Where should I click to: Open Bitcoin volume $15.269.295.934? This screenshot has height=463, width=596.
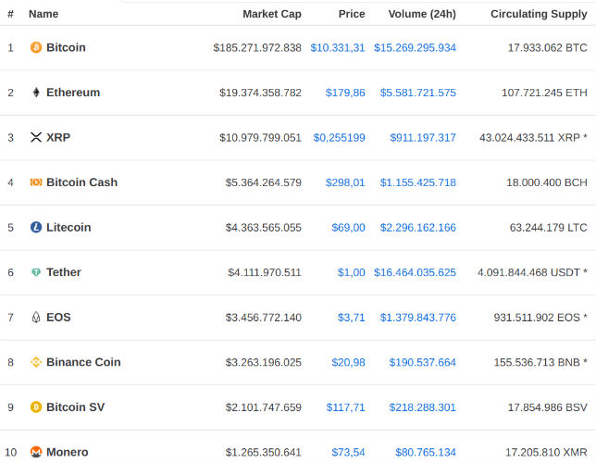pyautogui.click(x=415, y=47)
